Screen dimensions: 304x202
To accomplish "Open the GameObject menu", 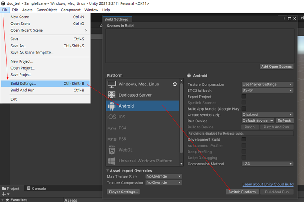I will (x=47, y=10).
